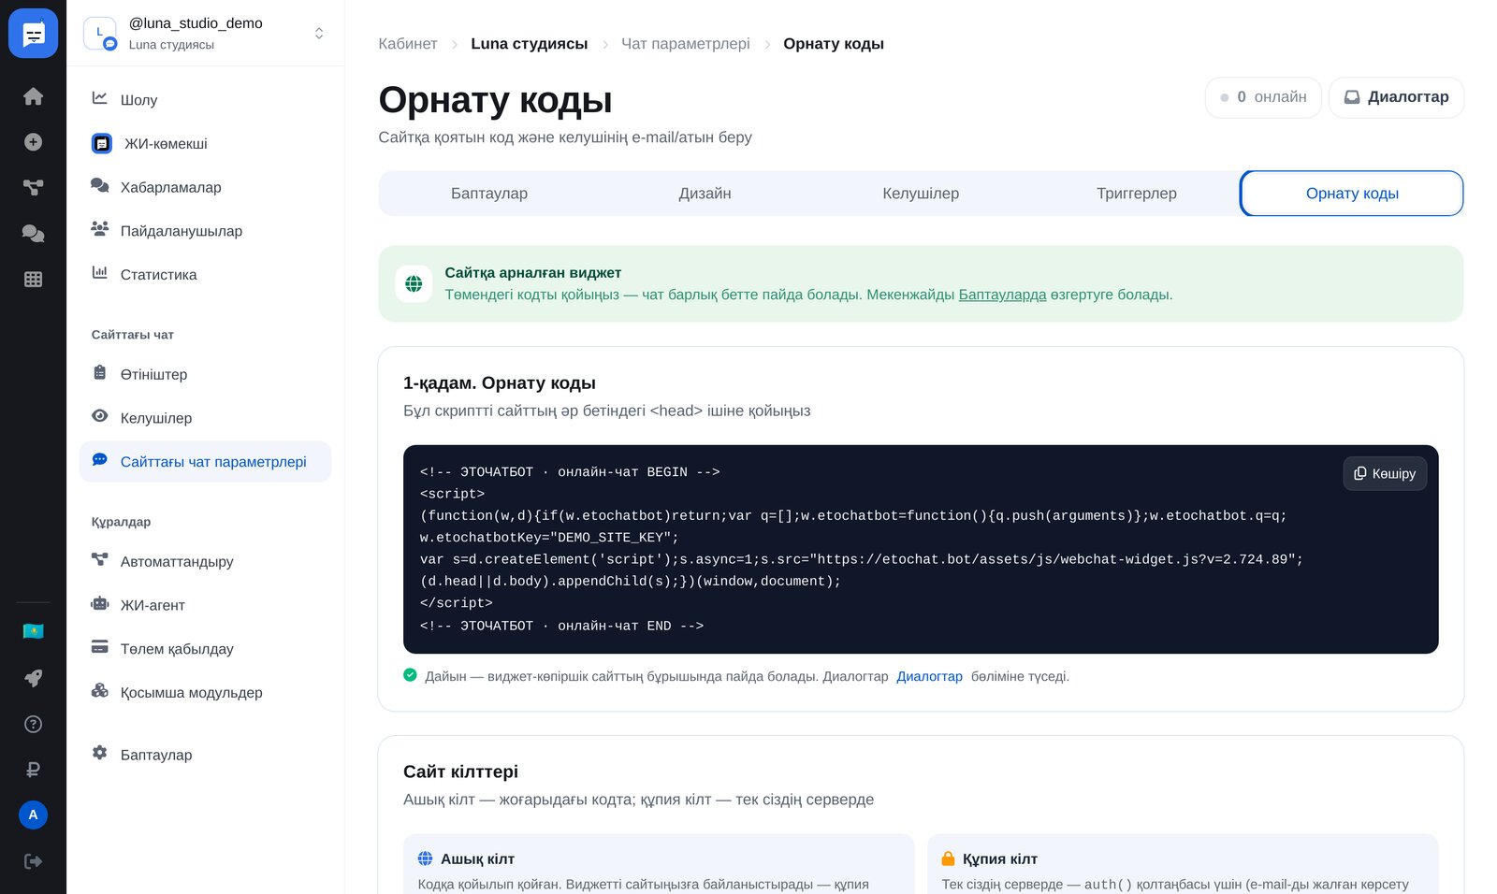
Task: Follow the Баптауларда link in banner
Action: point(1002,295)
